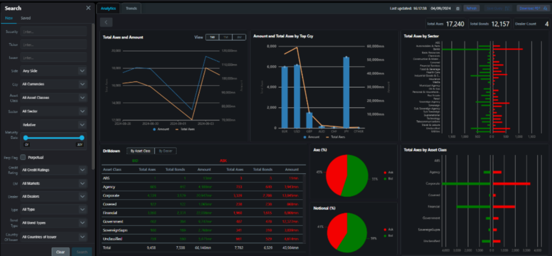Click the Clear button
The width and height of the screenshot is (552, 256).
point(60,252)
